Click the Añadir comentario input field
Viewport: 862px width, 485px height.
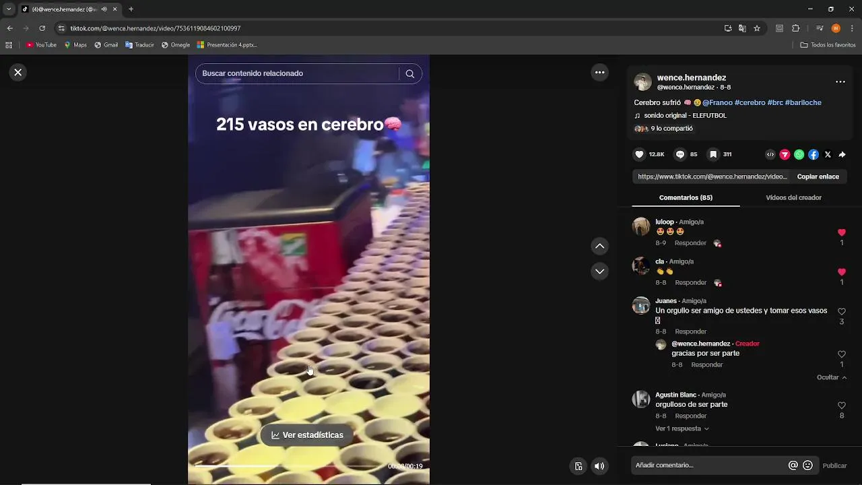click(709, 465)
